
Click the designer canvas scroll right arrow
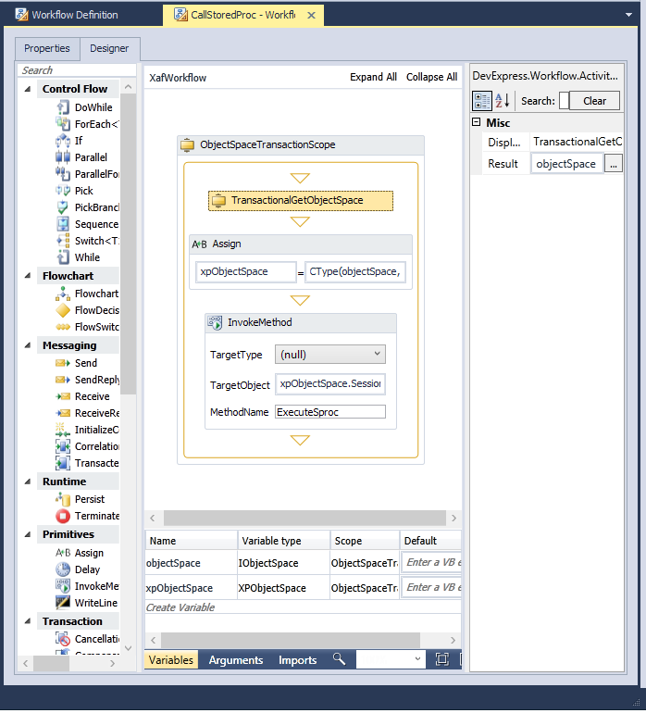click(x=453, y=518)
